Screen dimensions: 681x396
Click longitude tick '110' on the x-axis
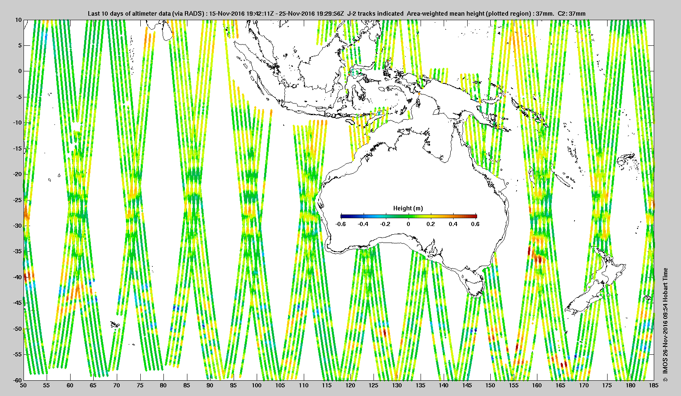[x=303, y=386]
